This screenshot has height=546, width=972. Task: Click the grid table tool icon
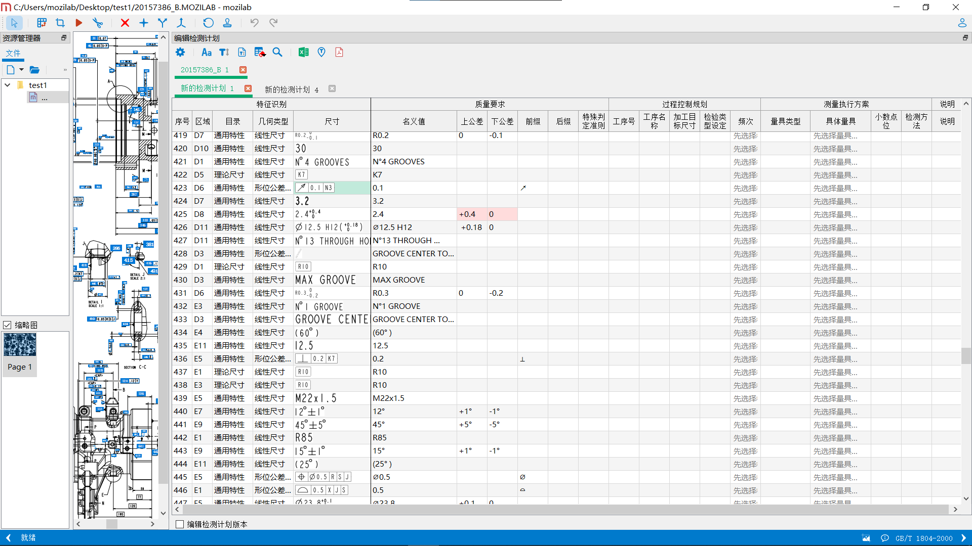42,23
